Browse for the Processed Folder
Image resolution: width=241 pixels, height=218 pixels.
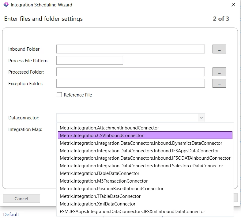pos(219,72)
